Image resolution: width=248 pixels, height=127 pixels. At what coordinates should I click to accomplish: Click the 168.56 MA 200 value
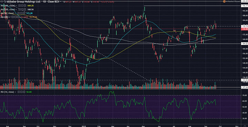[31, 9]
